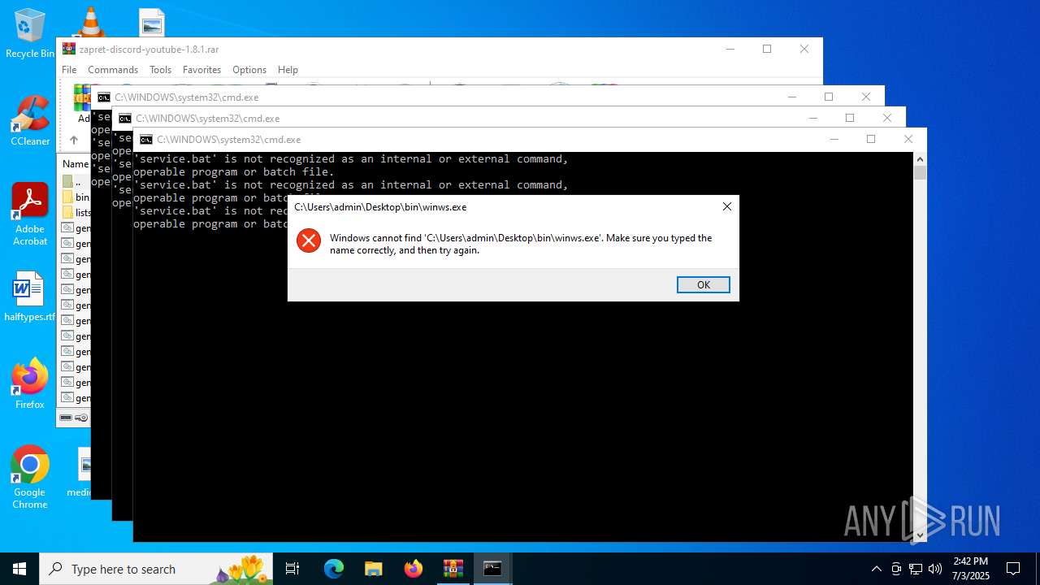The width and height of the screenshot is (1040, 585).
Task: Open the Commands menu in WinRAR
Action: [113, 70]
